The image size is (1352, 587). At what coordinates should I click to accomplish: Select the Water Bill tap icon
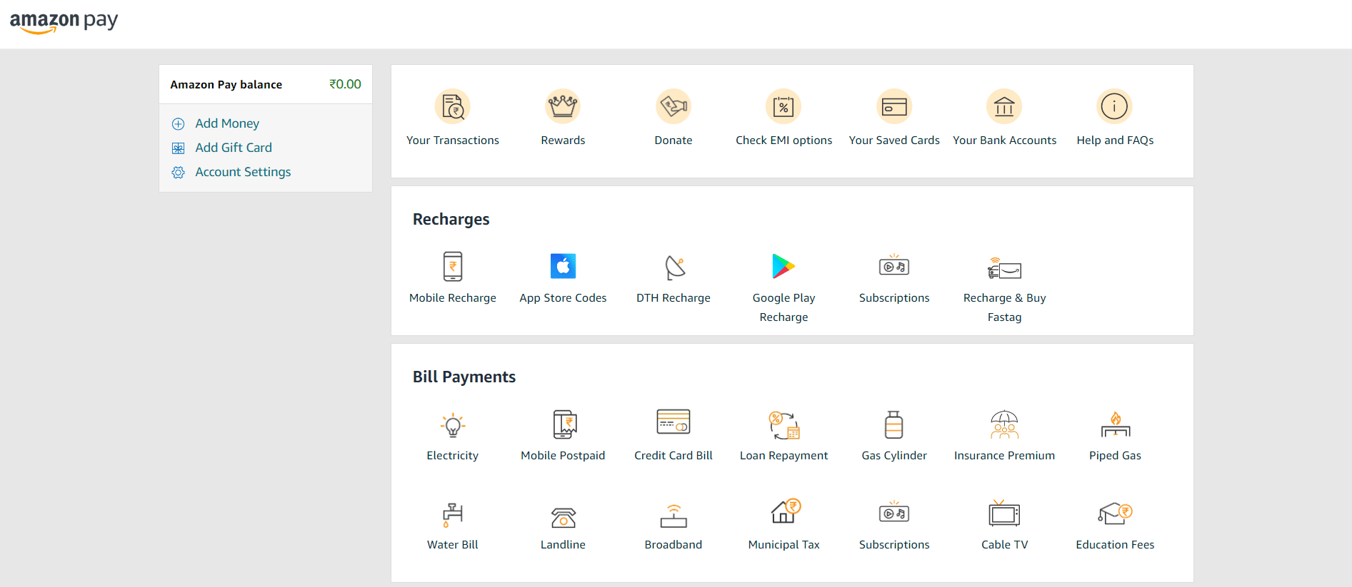click(453, 514)
